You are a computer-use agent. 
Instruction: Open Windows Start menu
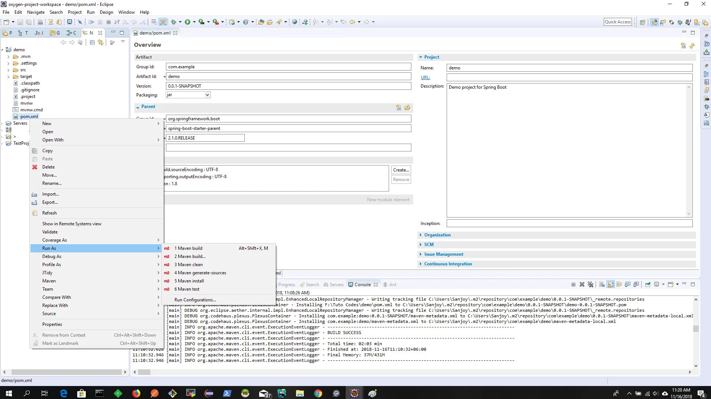click(x=9, y=393)
